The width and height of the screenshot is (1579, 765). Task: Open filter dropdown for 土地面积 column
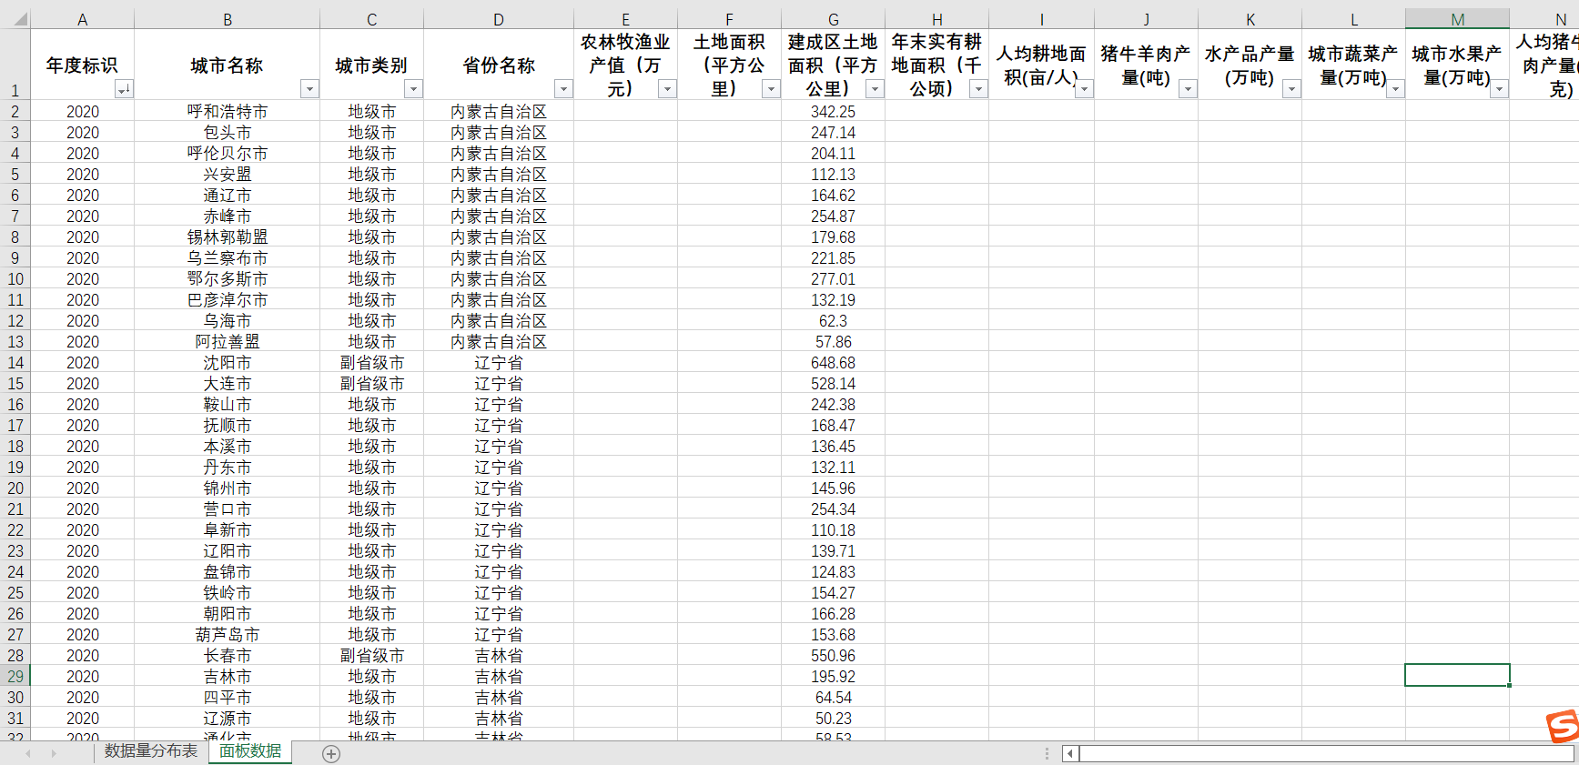[771, 89]
